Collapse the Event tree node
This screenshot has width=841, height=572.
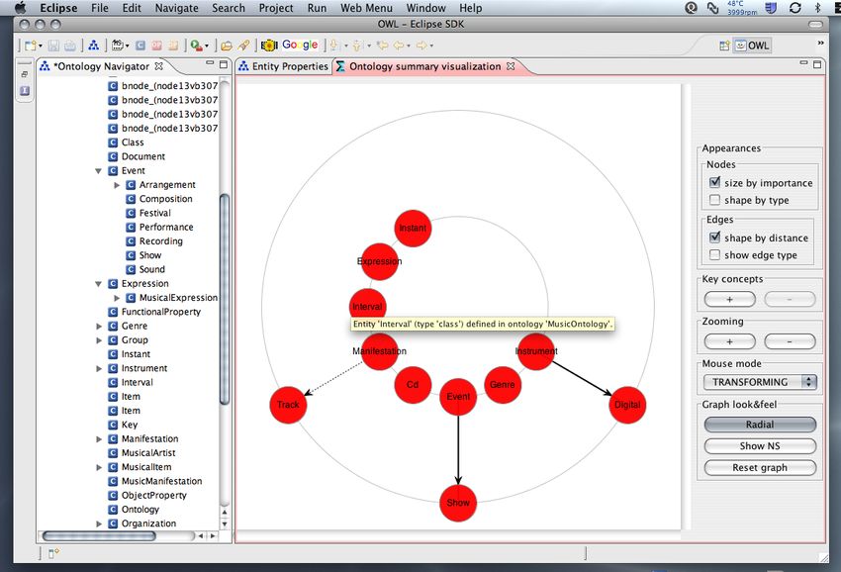(x=98, y=171)
